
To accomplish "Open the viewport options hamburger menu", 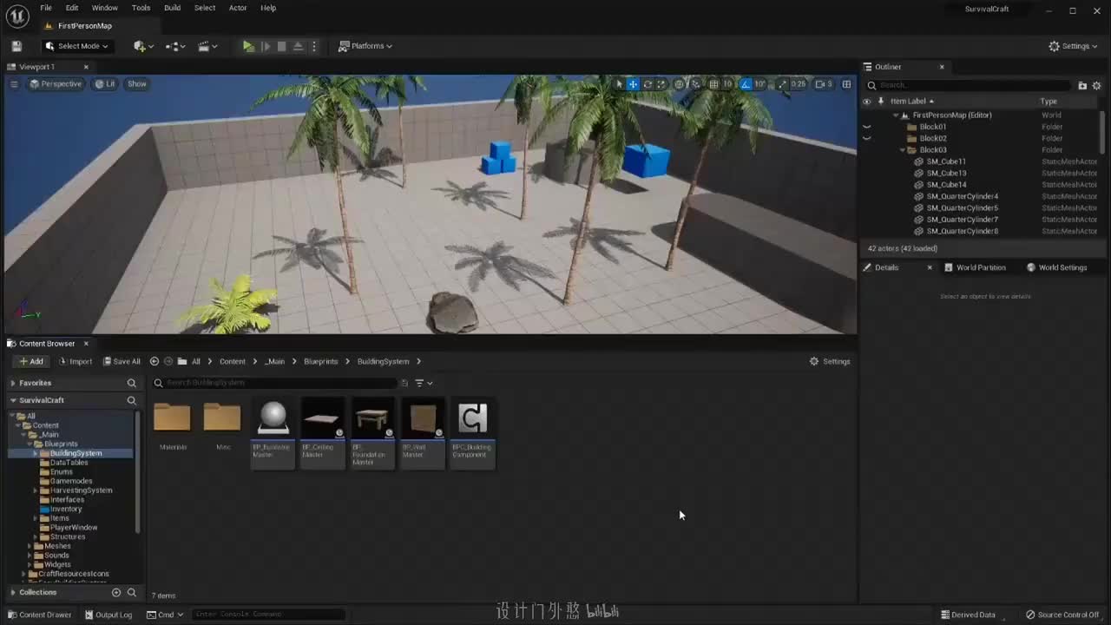I will [x=14, y=84].
